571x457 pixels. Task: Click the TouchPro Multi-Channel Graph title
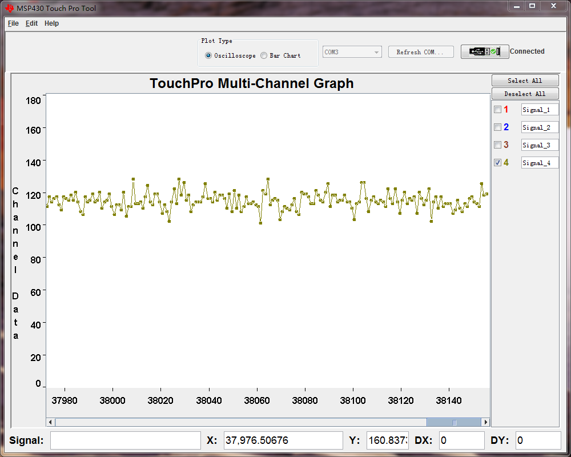tap(252, 83)
